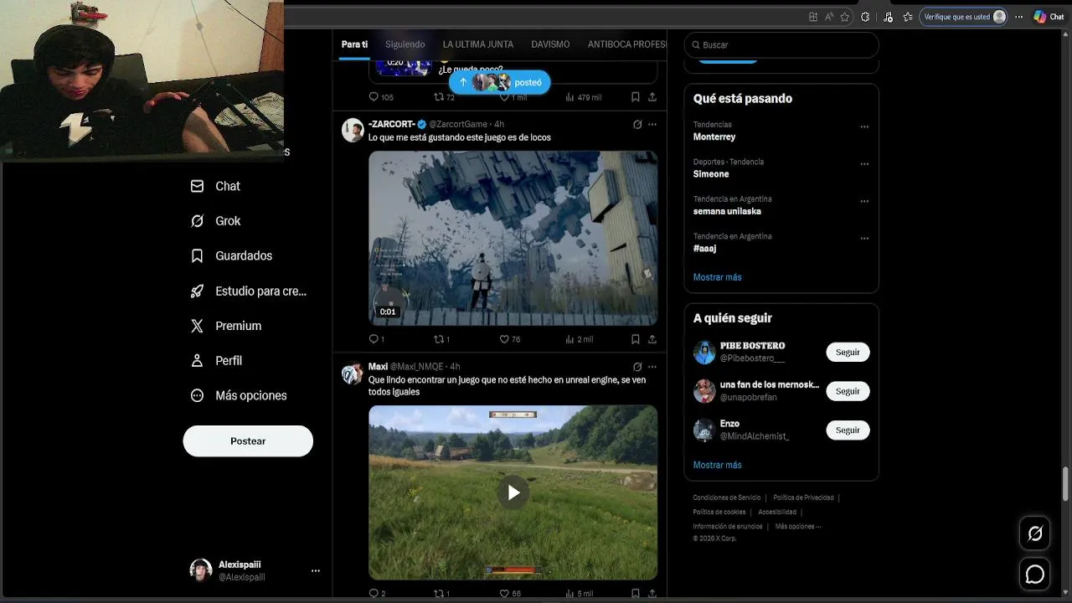This screenshot has width=1072, height=603.
Task: Open options for semana unilaska trend
Action: click(864, 202)
